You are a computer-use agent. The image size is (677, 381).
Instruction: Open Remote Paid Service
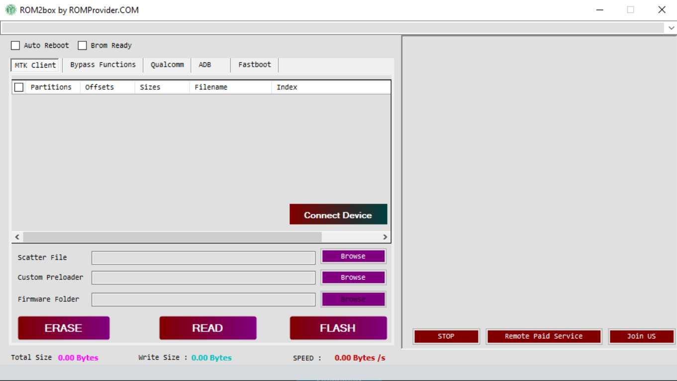pos(544,336)
